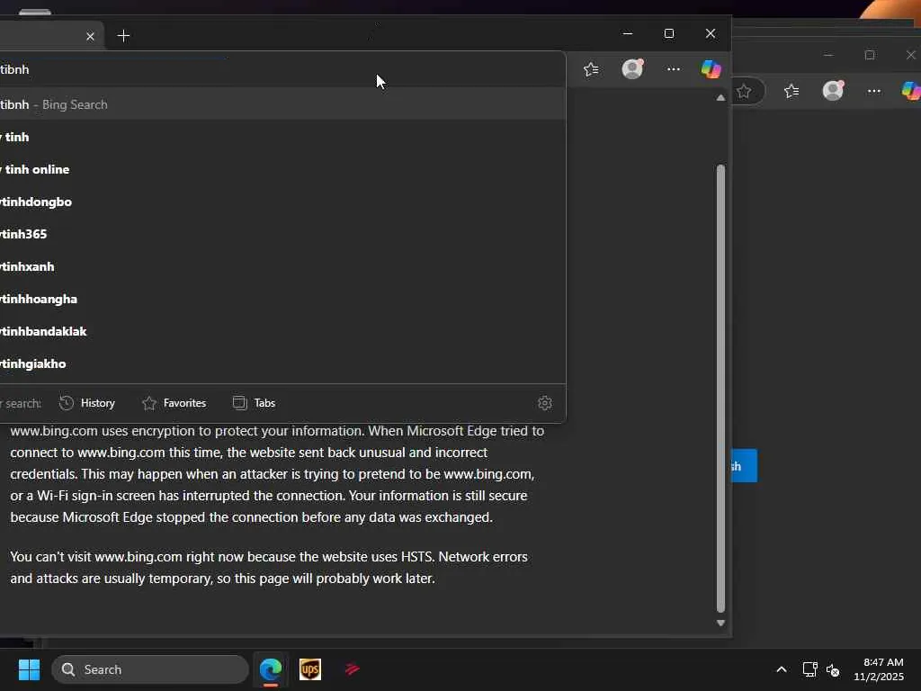Viewport: 921px width, 691px height.
Task: Click the scroll up arrow of page scrollbar
Action: tap(720, 98)
